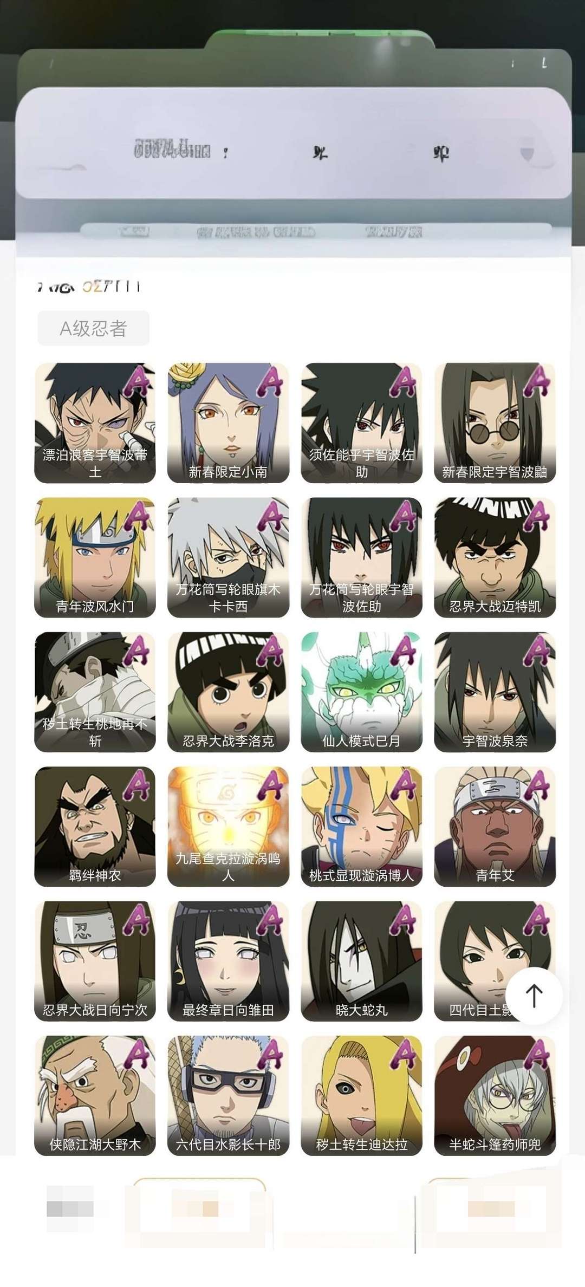
Task: Tap 最终章日向雏田 character tile
Action: (228, 961)
